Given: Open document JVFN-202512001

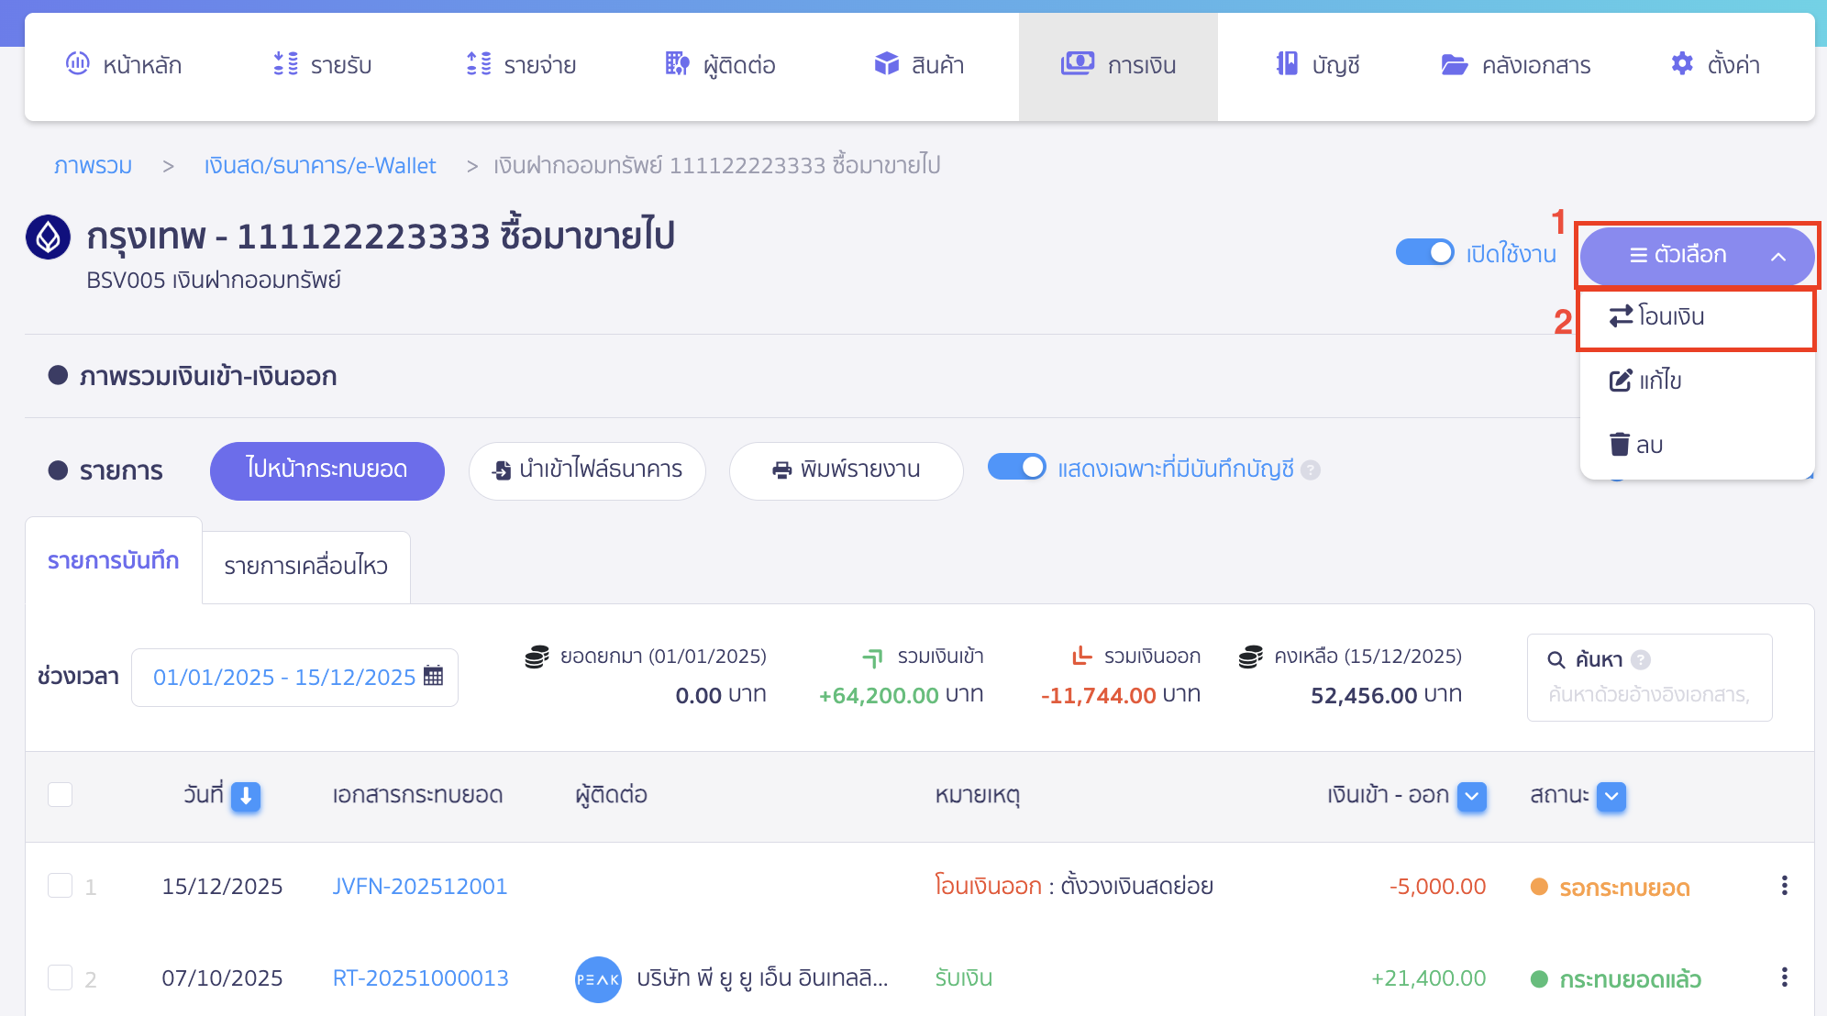Looking at the screenshot, I should pos(419,886).
